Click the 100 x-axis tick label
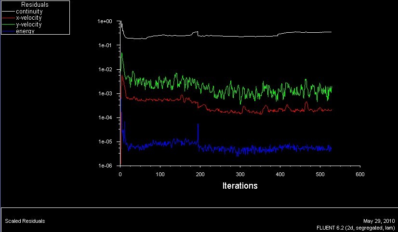Viewport: 398px width, 232px height. [x=160, y=174]
